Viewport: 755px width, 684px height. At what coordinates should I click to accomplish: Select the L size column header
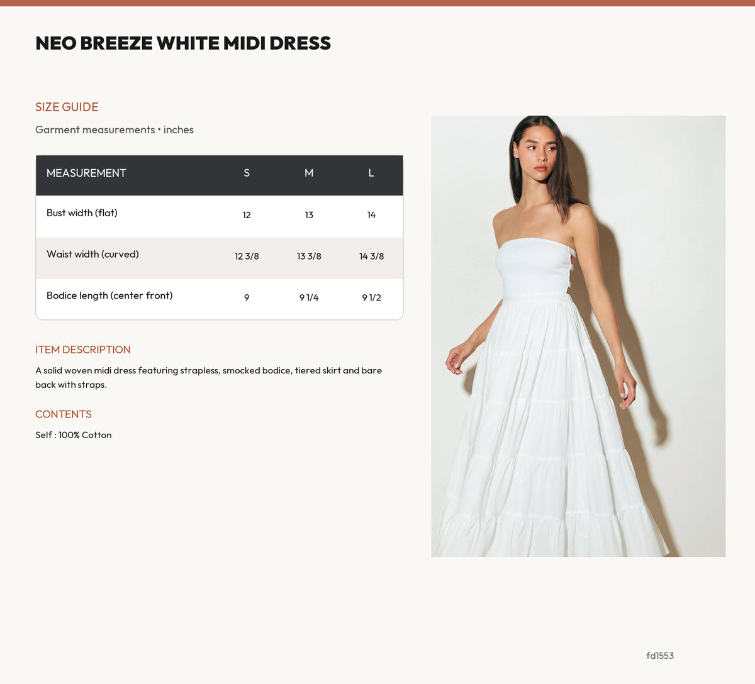371,173
